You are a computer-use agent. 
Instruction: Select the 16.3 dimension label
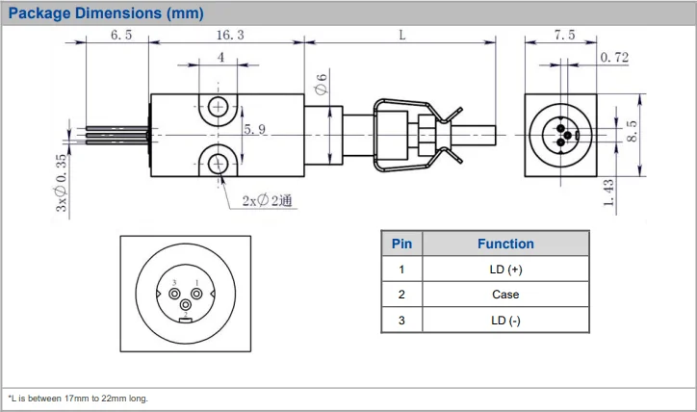click(230, 35)
